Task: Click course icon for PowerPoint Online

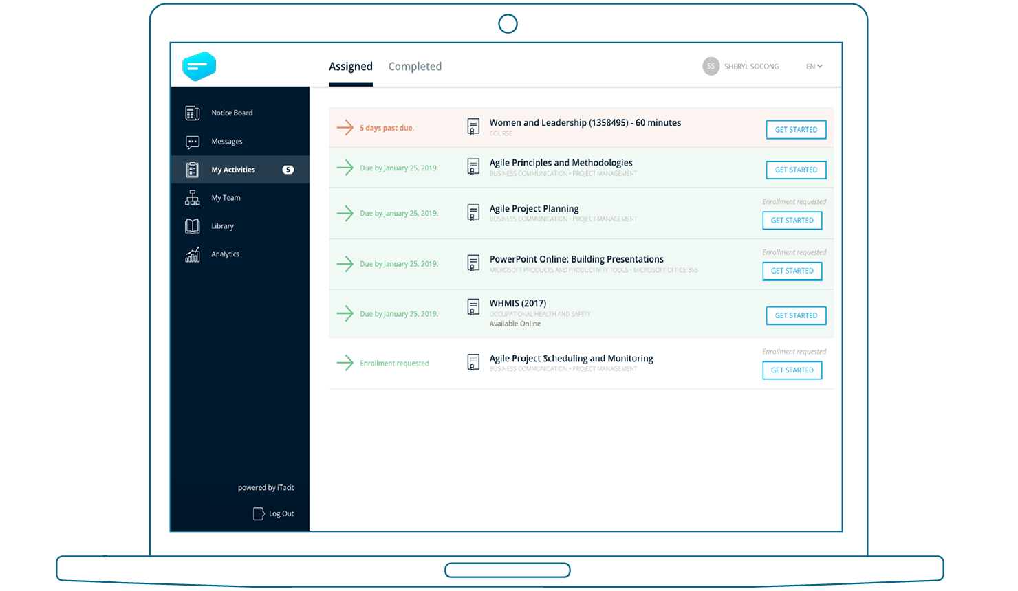Action: 473,263
